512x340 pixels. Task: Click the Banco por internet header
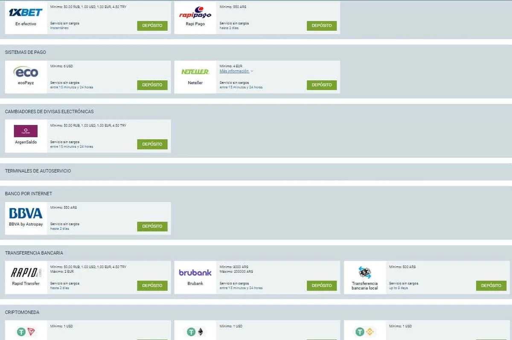[x=29, y=194]
